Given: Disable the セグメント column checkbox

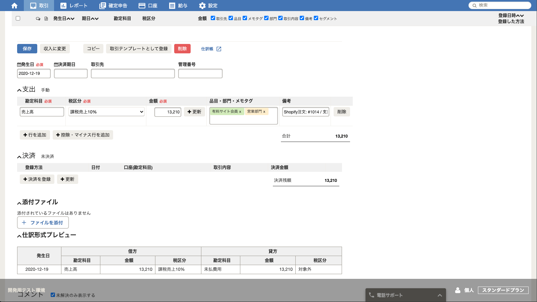Looking at the screenshot, I should pyautogui.click(x=316, y=18).
